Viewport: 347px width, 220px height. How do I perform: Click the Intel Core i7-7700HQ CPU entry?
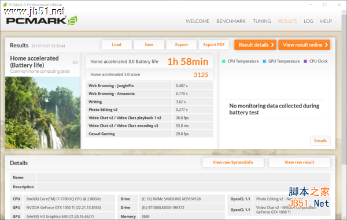click(x=64, y=199)
